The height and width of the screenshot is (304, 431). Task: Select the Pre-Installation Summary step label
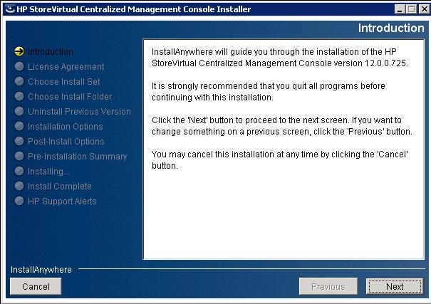(x=77, y=156)
